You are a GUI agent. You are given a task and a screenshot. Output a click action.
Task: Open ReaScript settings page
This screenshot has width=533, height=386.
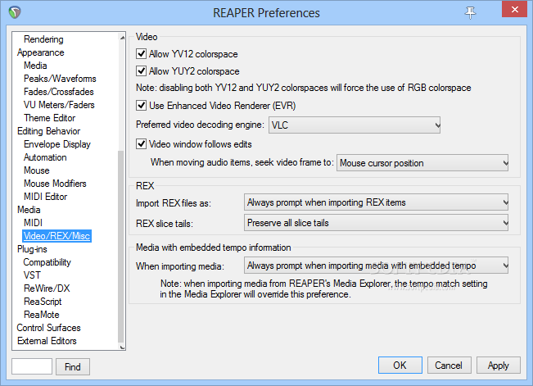point(43,302)
